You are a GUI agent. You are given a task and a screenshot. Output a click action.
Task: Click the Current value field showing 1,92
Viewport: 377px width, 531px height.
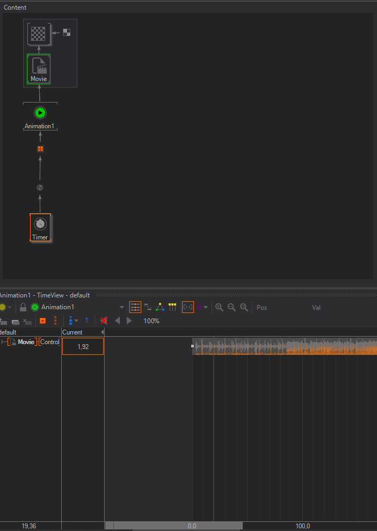[83, 347]
